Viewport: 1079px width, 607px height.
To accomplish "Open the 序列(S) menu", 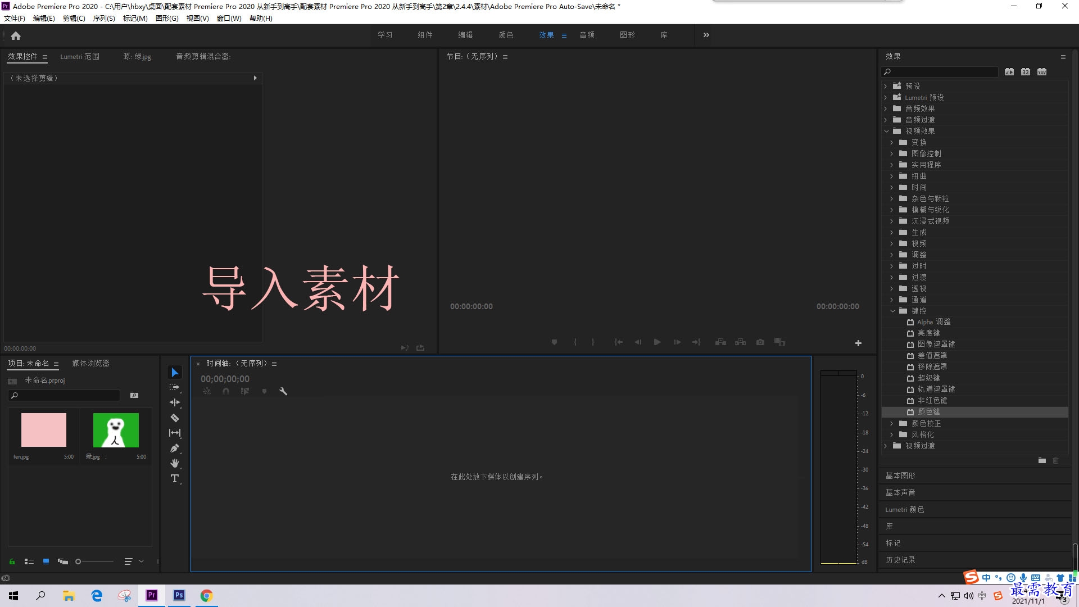I will [104, 19].
